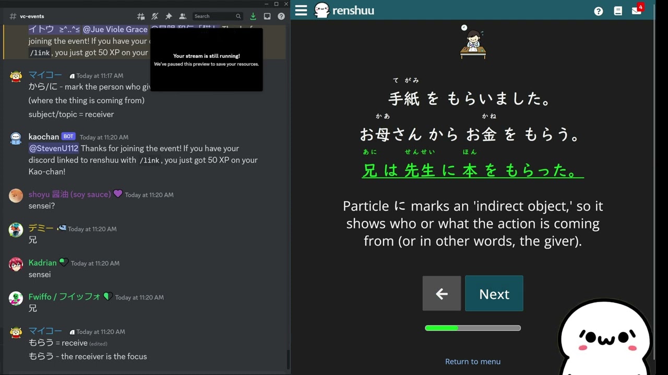Viewport: 668px width, 375px height.
Task: Click マイコー username at 11:20 AM
Action: (x=45, y=331)
